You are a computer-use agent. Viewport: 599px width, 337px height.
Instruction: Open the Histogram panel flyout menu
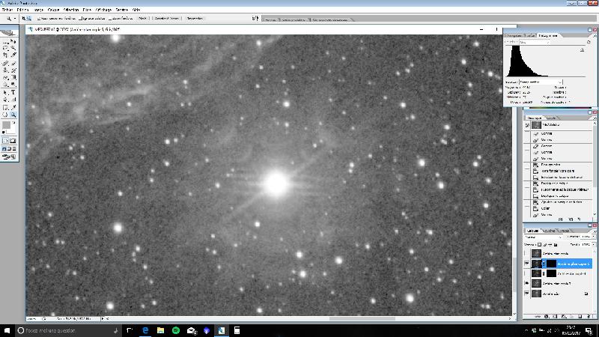(x=595, y=35)
